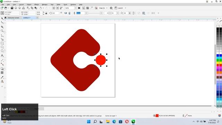Click the Export icon
The height and width of the screenshot is (125, 222).
(58, 8)
